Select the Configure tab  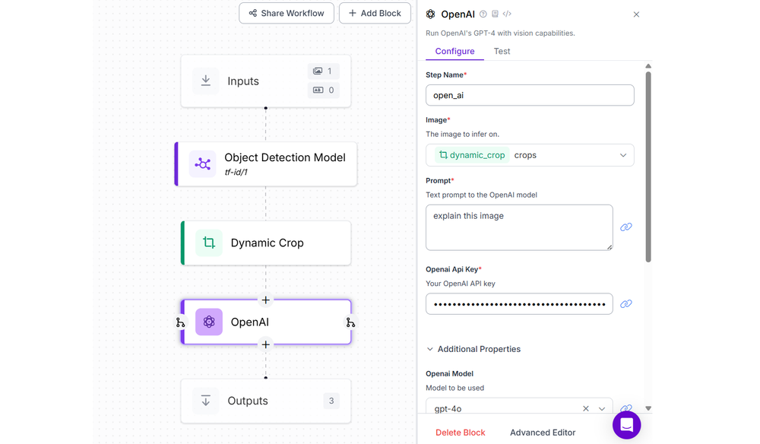pos(454,52)
